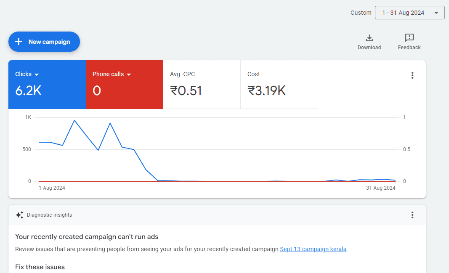Screen dimensions: 449x273
Task: Open the chart overflow menu
Action: tap(412, 75)
